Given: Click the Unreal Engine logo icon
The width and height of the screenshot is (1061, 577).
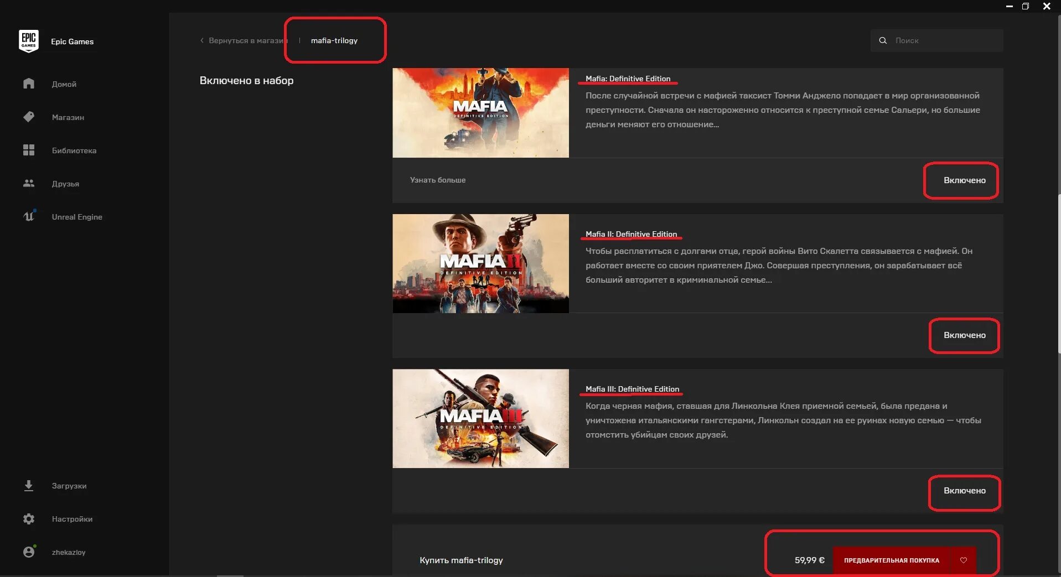Looking at the screenshot, I should [x=29, y=216].
